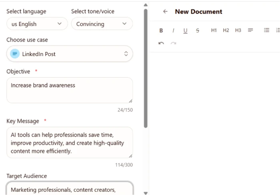
Task: Insert a bulleted list
Action: pyautogui.click(x=267, y=30)
